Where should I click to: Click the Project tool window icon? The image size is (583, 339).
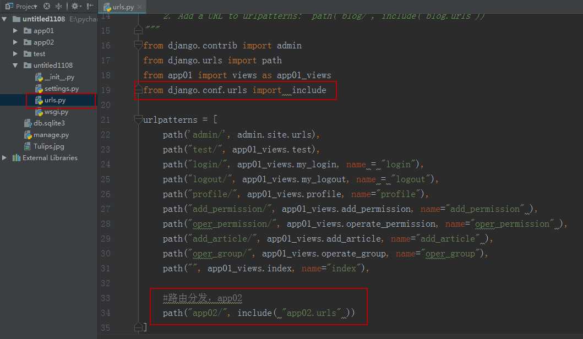[x=9, y=6]
